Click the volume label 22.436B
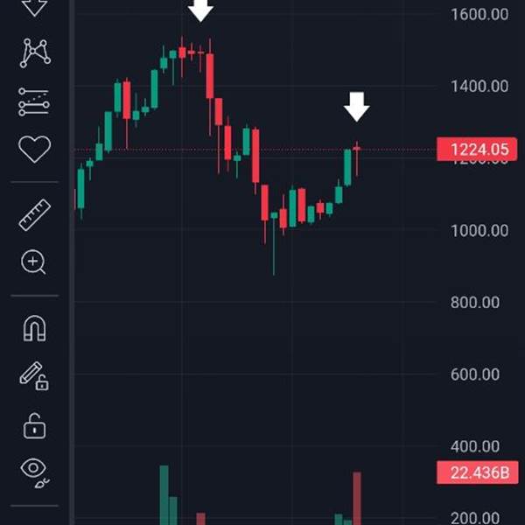 [x=478, y=472]
